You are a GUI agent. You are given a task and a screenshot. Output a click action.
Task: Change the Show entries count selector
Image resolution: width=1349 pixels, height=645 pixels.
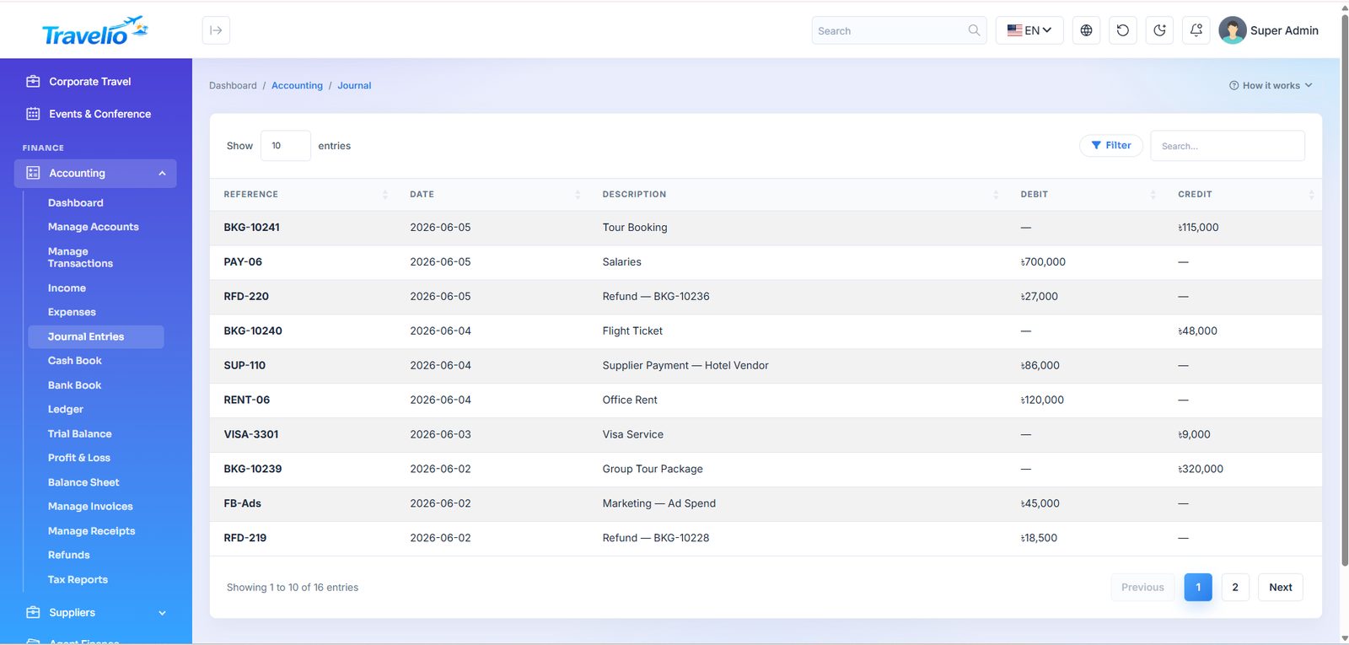[x=286, y=146]
